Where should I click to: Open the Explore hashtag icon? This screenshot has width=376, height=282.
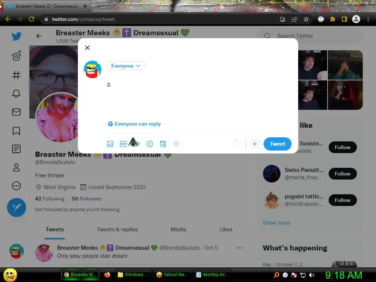pos(16,75)
